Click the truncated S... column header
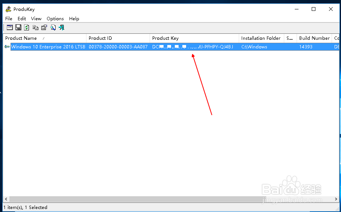The width and height of the screenshot is (341, 212). click(x=290, y=38)
